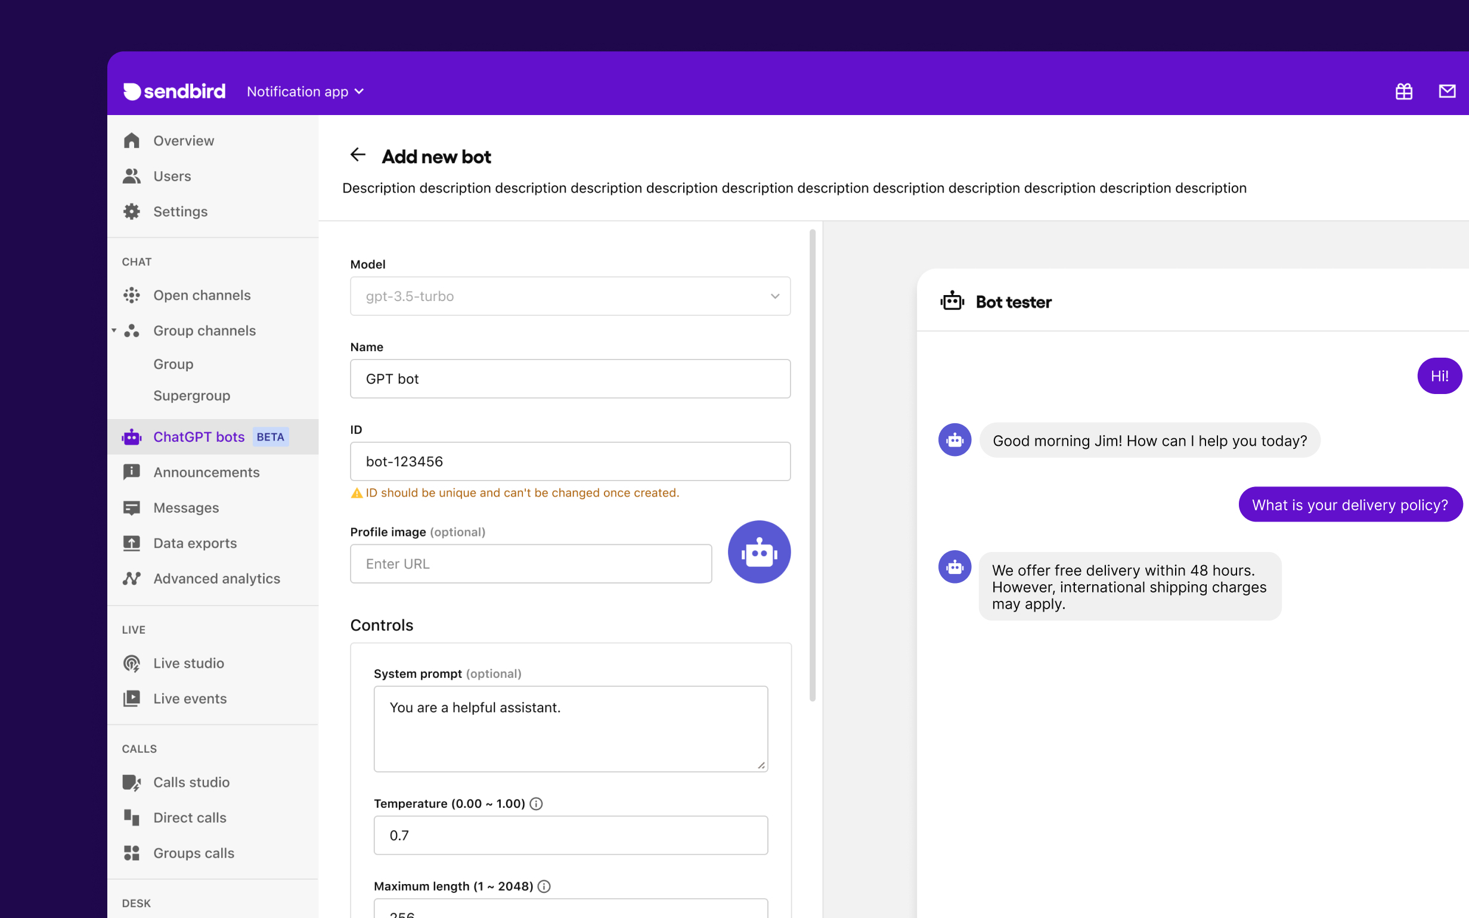
Task: Click the Data exports icon
Action: (x=132, y=543)
